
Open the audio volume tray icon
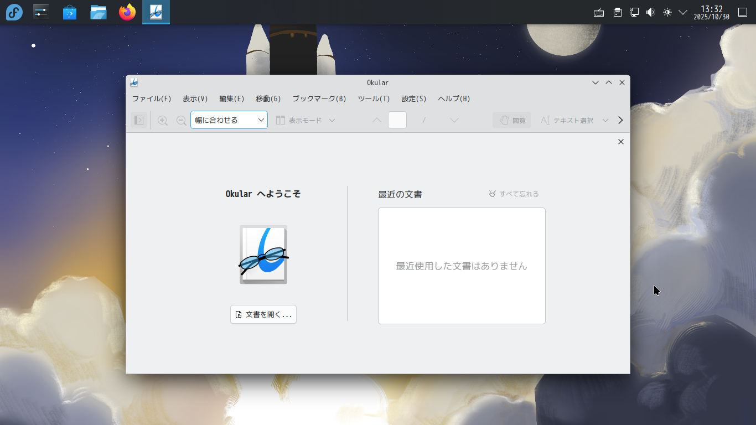pos(651,12)
